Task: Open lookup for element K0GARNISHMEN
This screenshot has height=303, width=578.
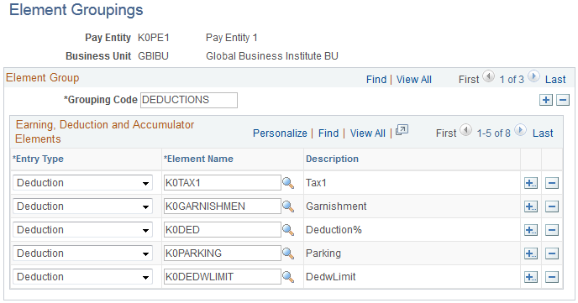Action: coord(288,206)
